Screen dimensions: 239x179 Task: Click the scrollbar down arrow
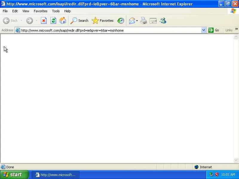coord(236,160)
